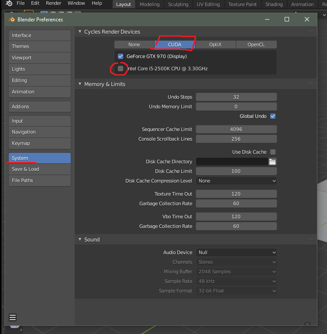Open Disk Cache Compression Level dropdown
This screenshot has width=327, height=334.
click(236, 181)
